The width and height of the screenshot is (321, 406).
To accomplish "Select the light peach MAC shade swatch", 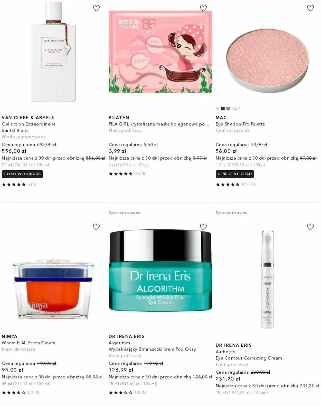I will coord(218,108).
